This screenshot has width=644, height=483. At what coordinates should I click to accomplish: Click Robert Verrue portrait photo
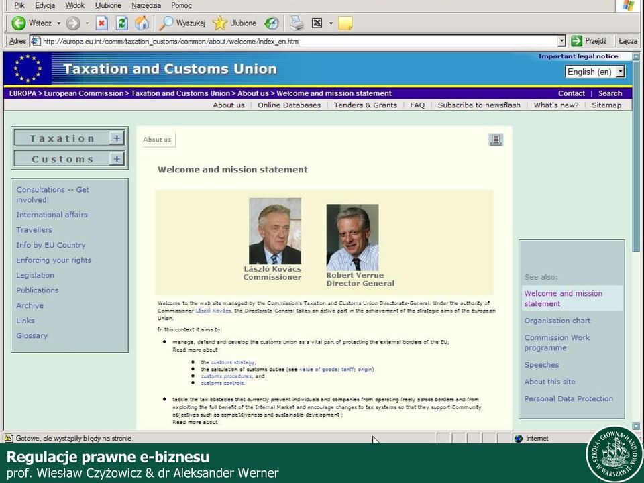pos(352,237)
